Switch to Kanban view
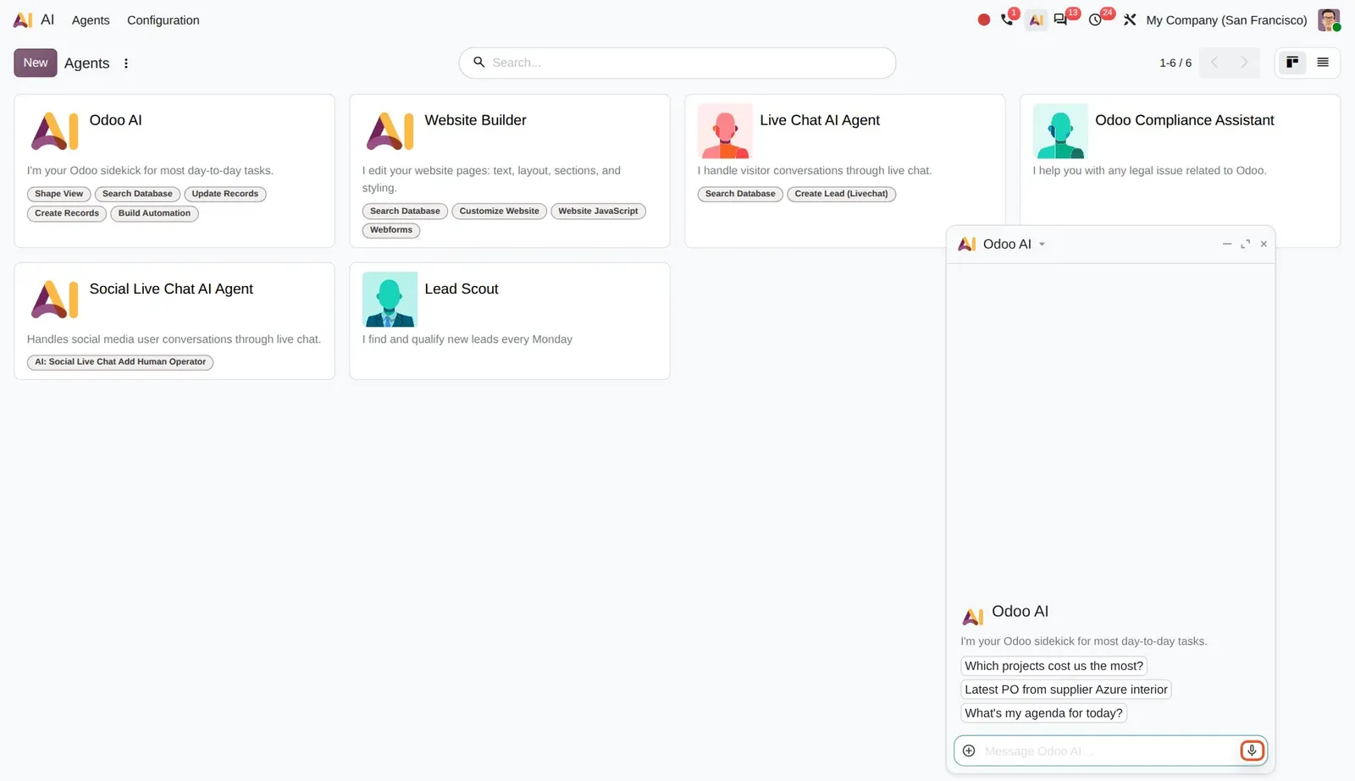1355x781 pixels. pyautogui.click(x=1292, y=63)
